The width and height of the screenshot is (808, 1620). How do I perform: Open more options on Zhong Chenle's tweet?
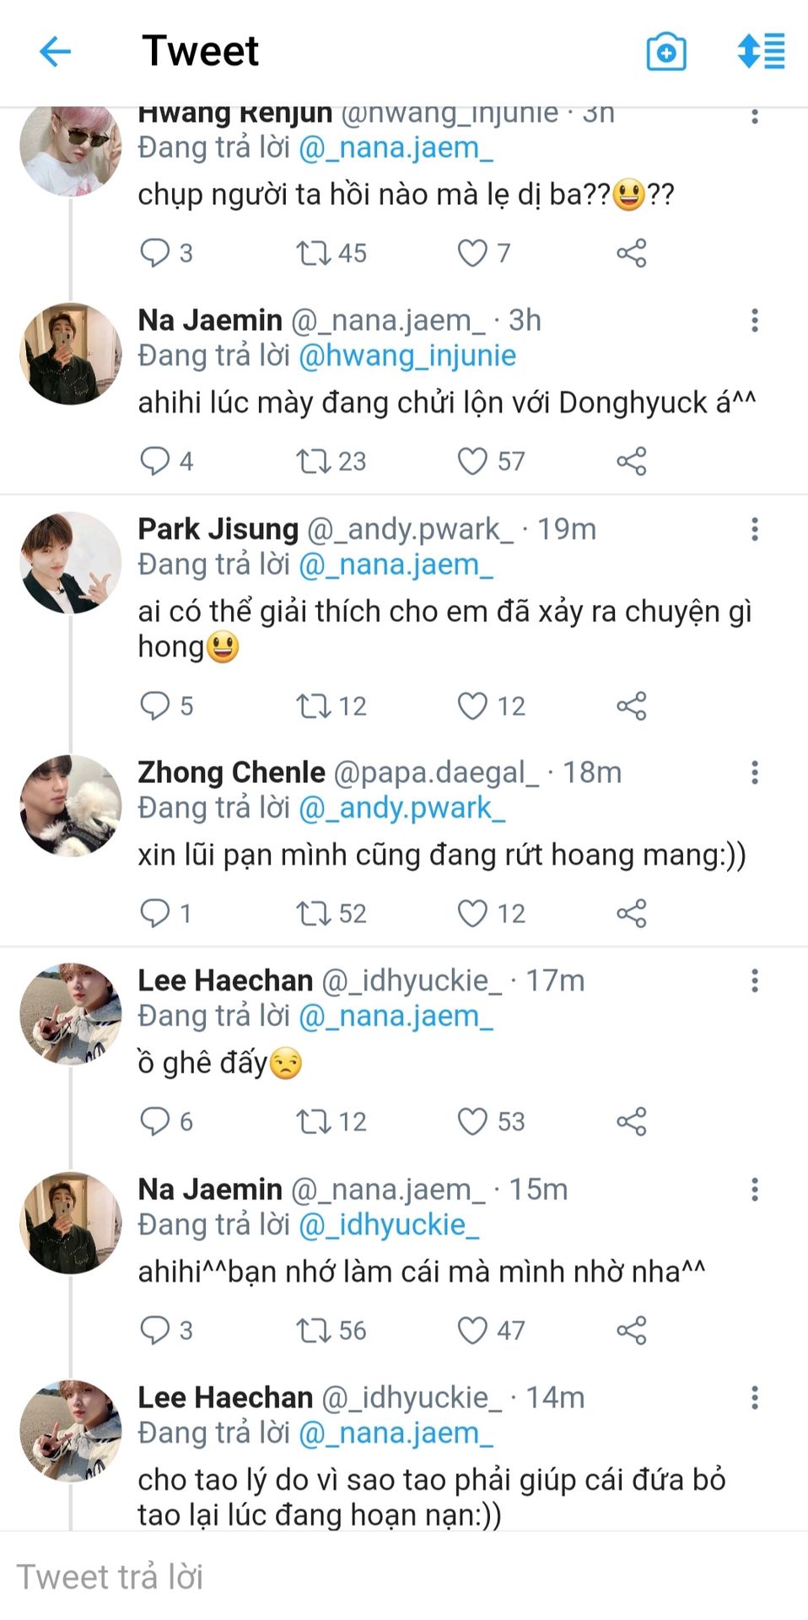pos(755,772)
